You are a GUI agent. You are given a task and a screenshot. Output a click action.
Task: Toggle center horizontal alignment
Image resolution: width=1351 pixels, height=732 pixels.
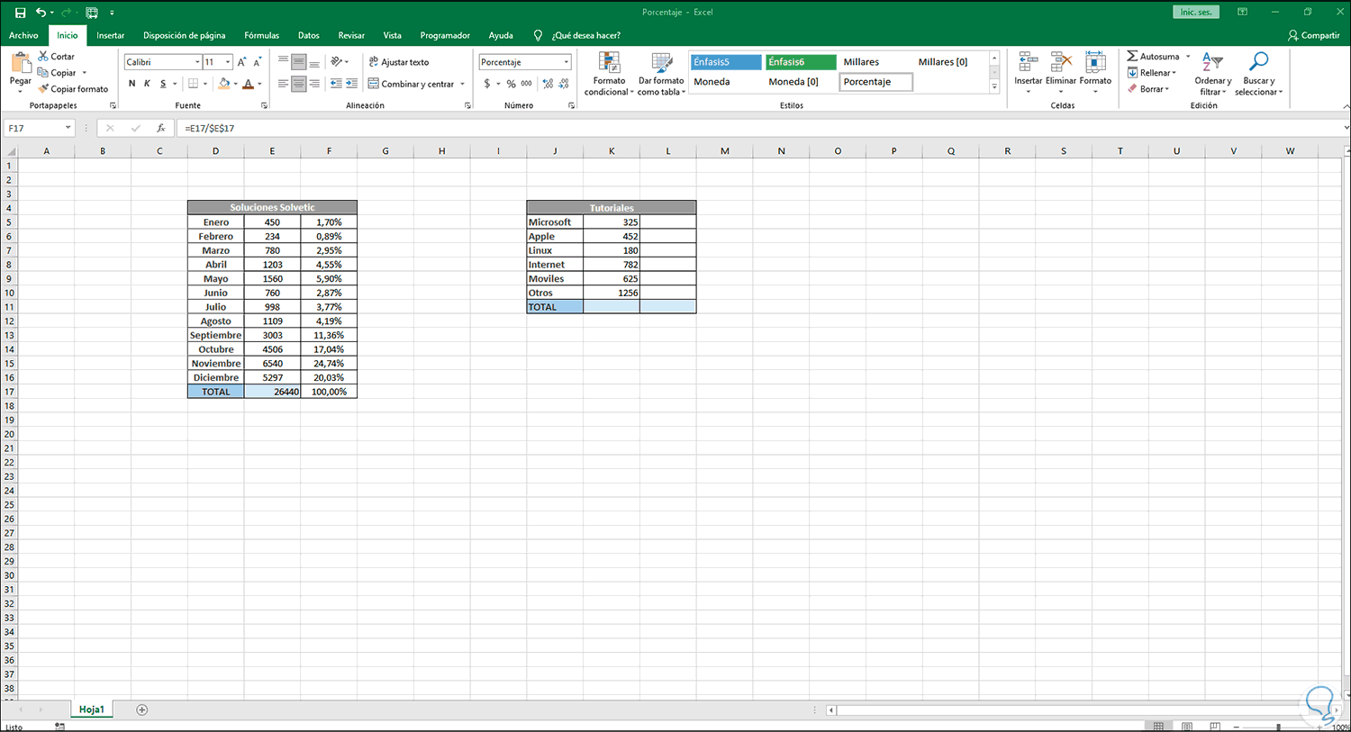pyautogui.click(x=299, y=84)
